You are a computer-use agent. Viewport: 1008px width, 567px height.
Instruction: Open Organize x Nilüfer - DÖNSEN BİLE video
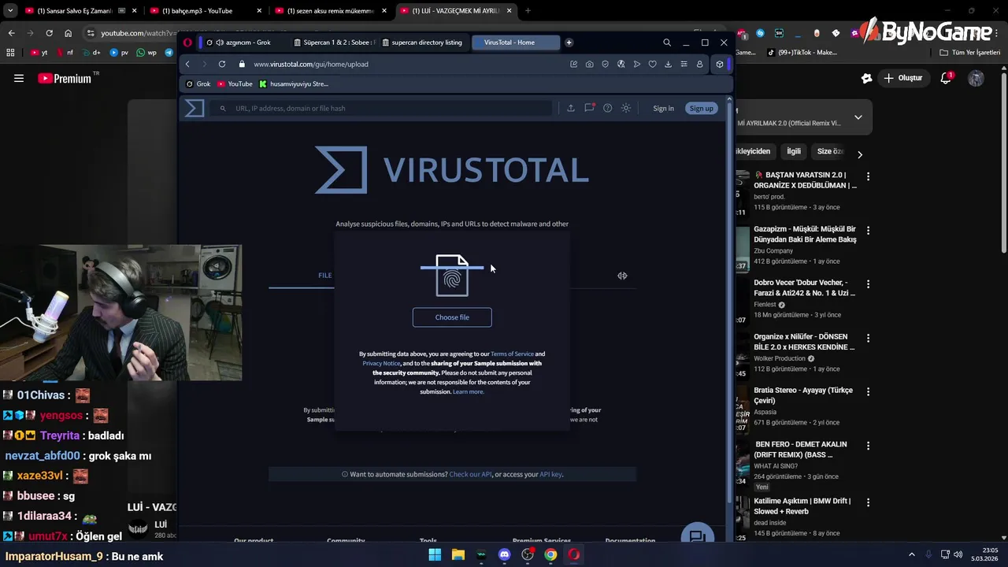tap(804, 342)
